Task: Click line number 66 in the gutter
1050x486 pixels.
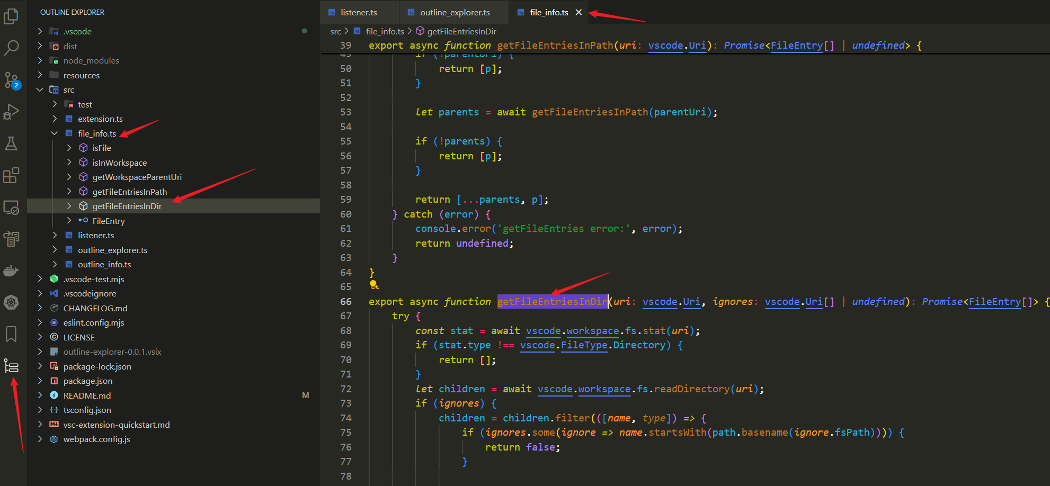Action: (x=346, y=302)
